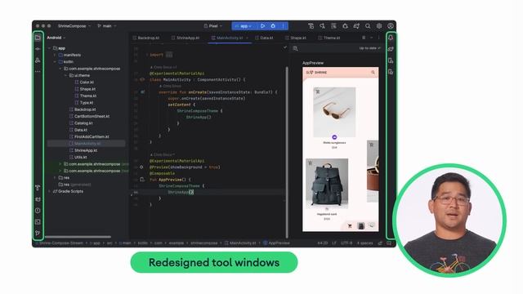Switch to the Theme.kt tab
Image resolution: width=523 pixels, height=294 pixels.
tap(329, 38)
